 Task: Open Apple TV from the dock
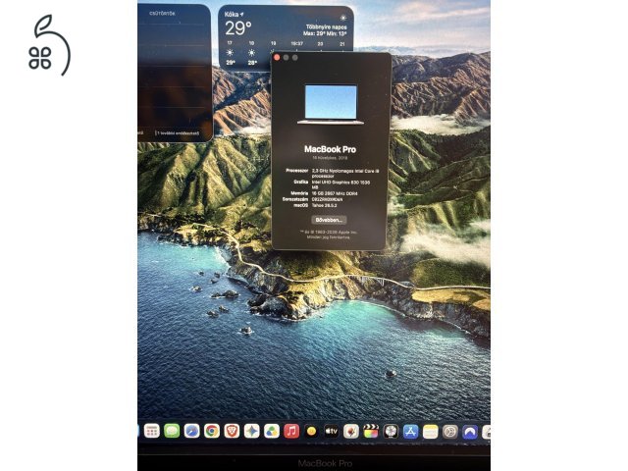point(332,432)
